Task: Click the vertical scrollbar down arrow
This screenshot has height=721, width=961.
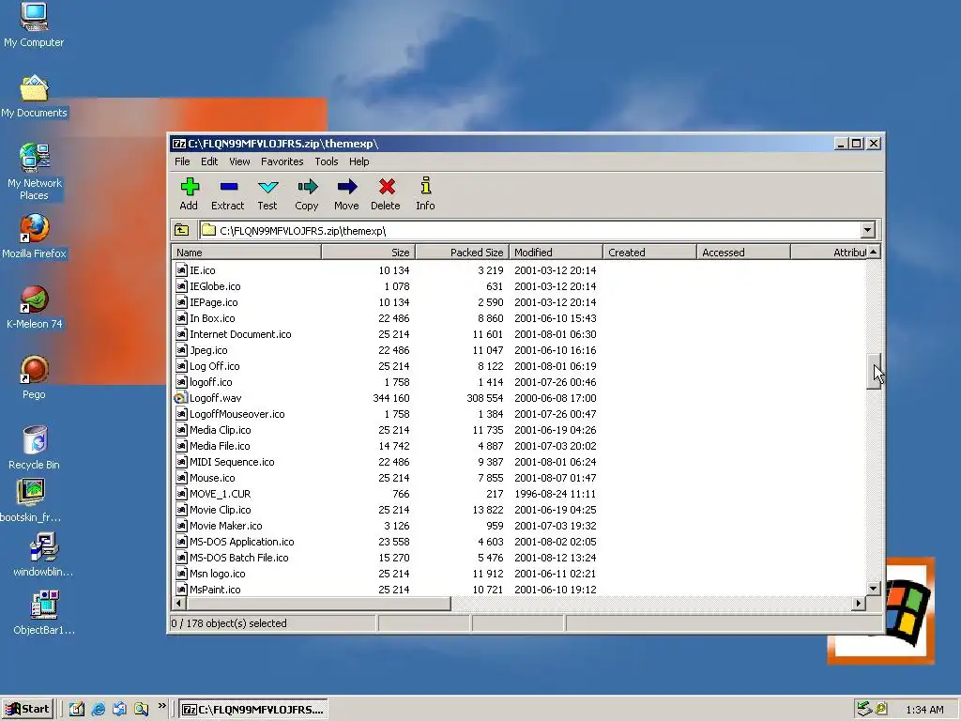Action: (x=874, y=589)
